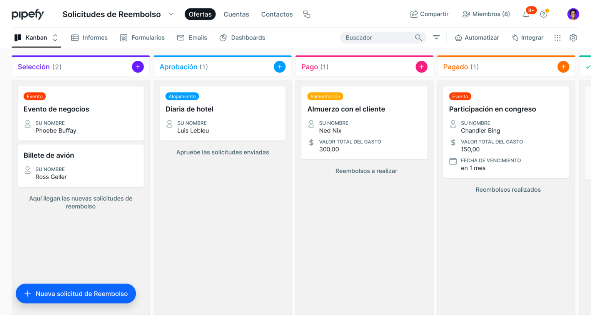Open the user profile avatar
The width and height of the screenshot is (591, 315).
point(573,14)
